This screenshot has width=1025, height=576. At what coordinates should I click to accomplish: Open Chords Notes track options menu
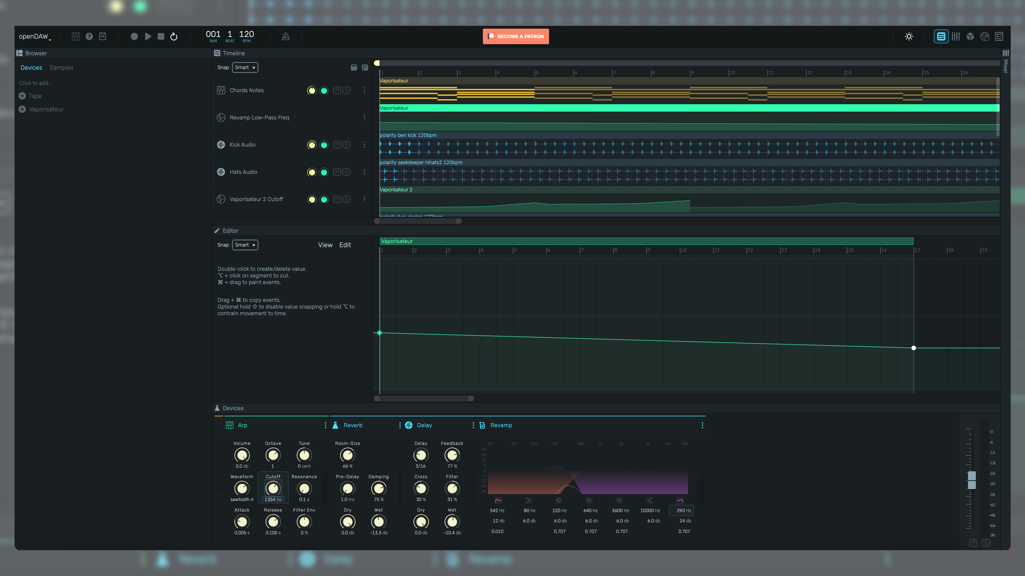[x=364, y=90]
